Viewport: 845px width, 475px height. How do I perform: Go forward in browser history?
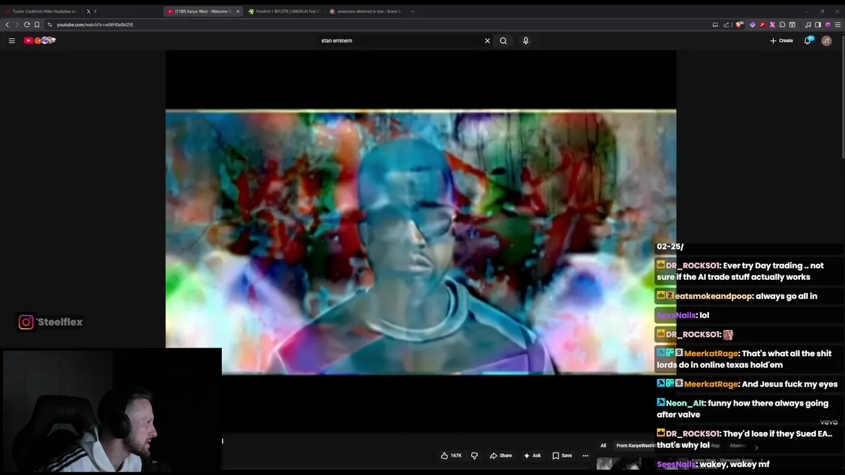pyautogui.click(x=17, y=24)
